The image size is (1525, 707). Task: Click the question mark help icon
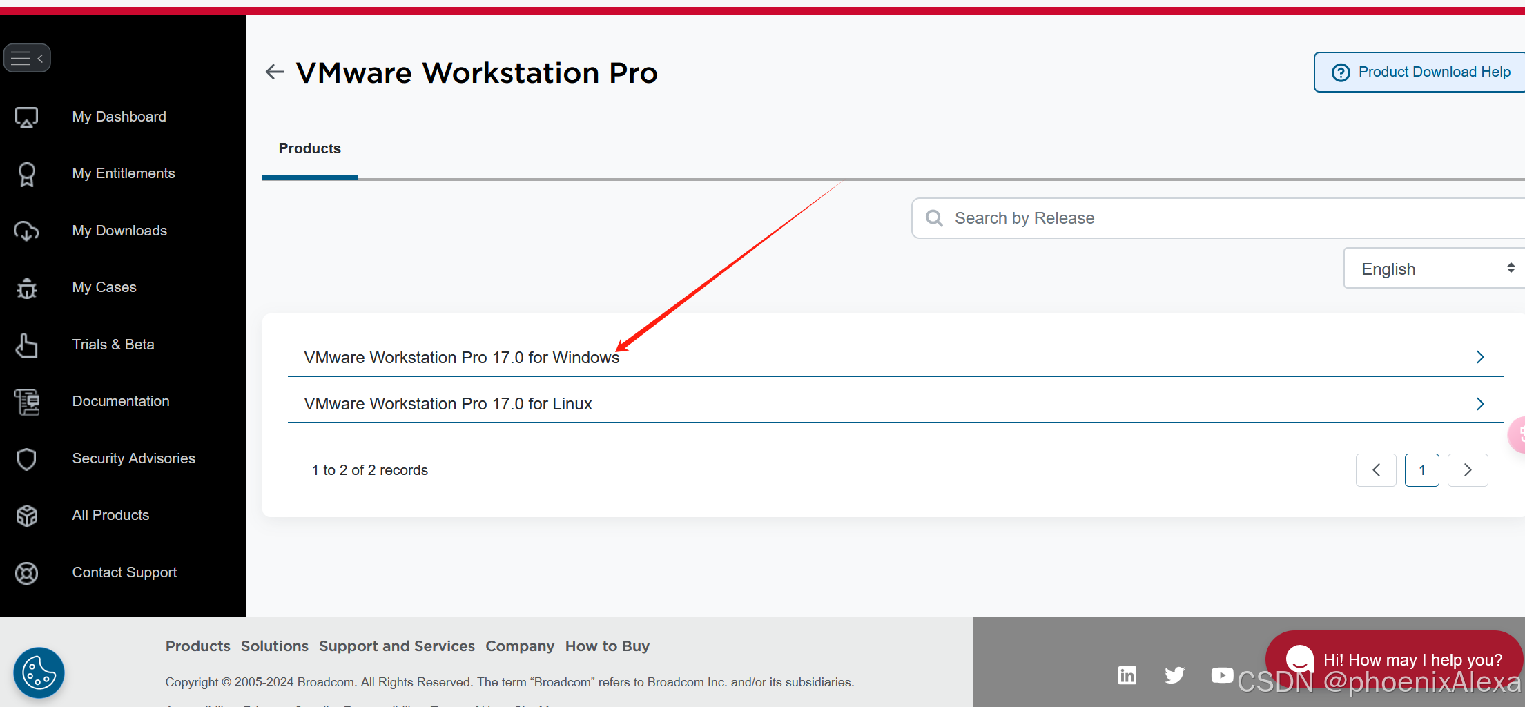(1341, 72)
